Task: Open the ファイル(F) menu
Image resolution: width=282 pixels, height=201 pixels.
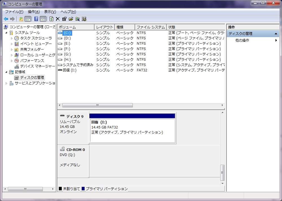Action: [x=14, y=12]
